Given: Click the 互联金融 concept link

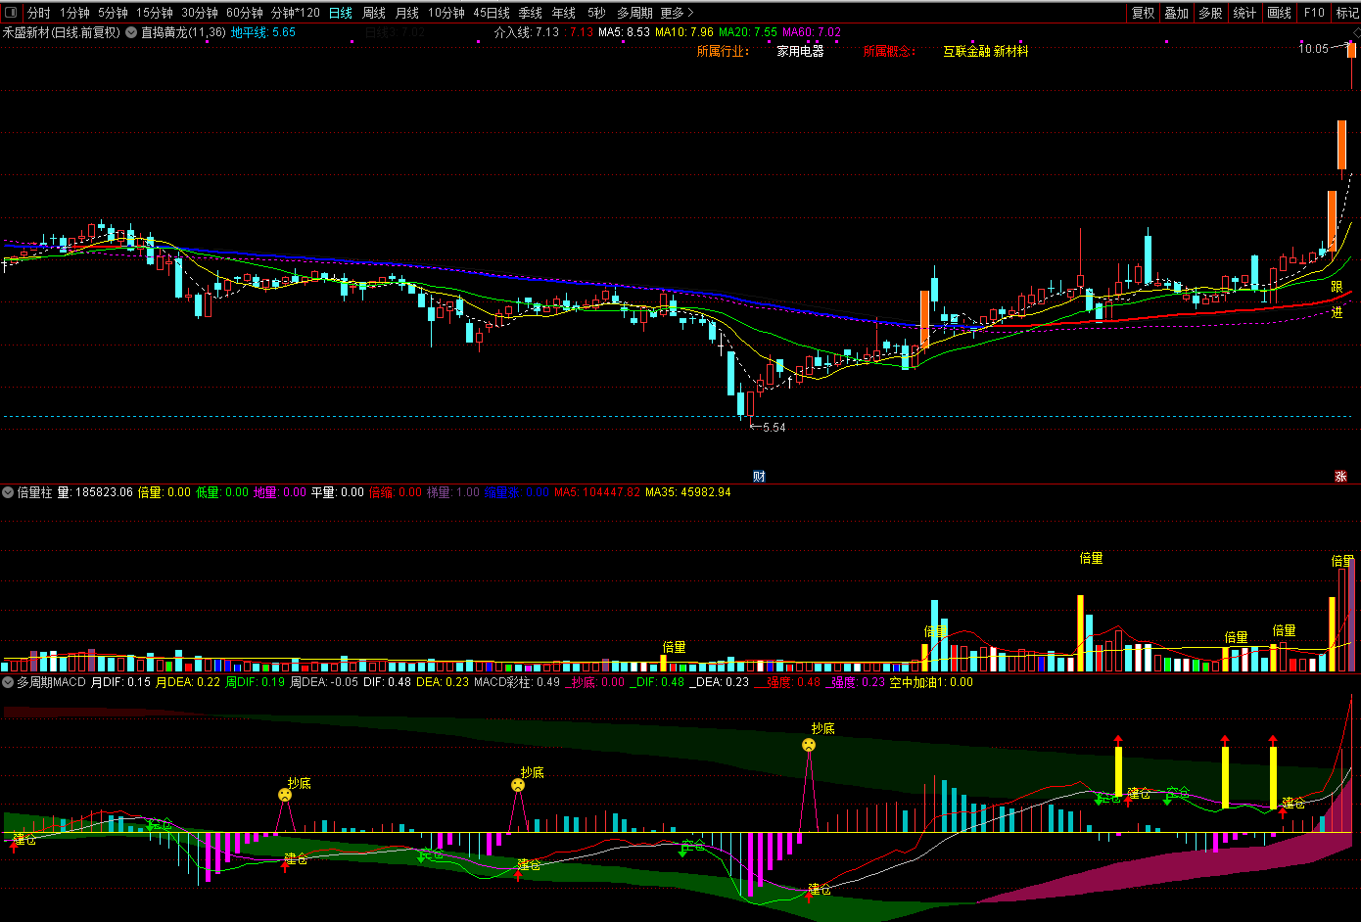Looking at the screenshot, I should click(966, 51).
